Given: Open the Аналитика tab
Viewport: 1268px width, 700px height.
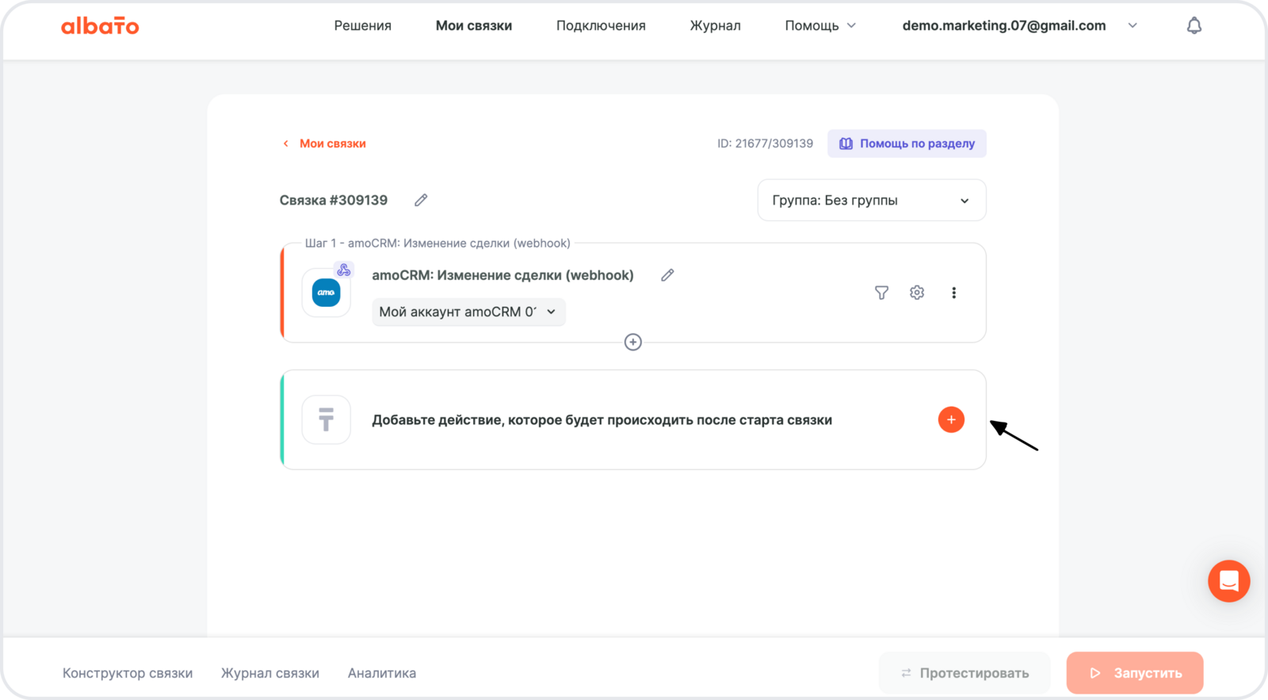Looking at the screenshot, I should pos(382,673).
